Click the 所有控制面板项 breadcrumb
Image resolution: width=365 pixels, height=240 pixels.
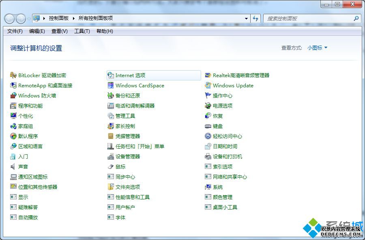(96, 18)
